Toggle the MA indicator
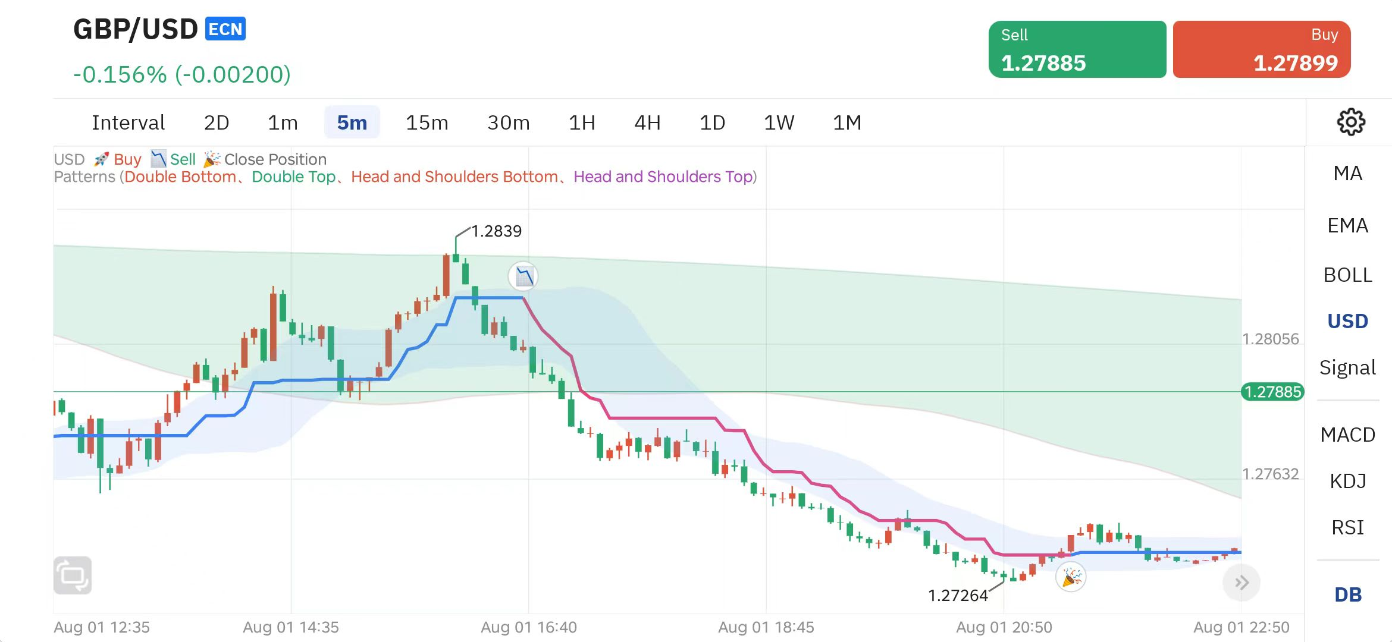Viewport: 1392px width, 642px height. [x=1347, y=174]
